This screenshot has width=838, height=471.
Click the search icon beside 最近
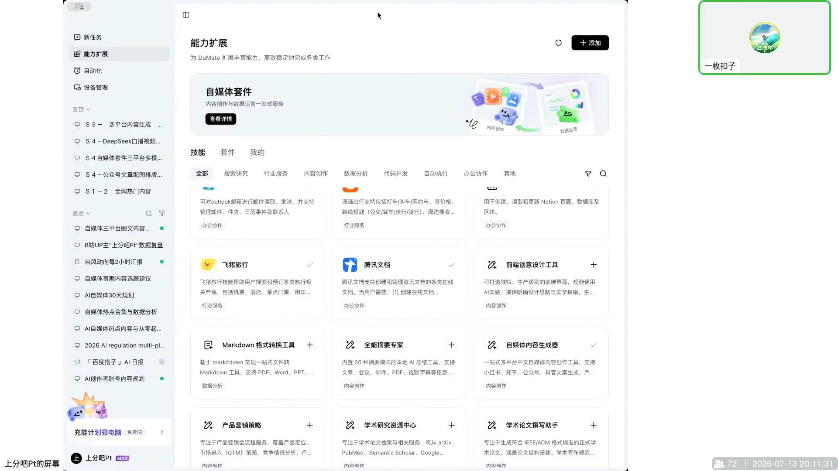coord(149,213)
